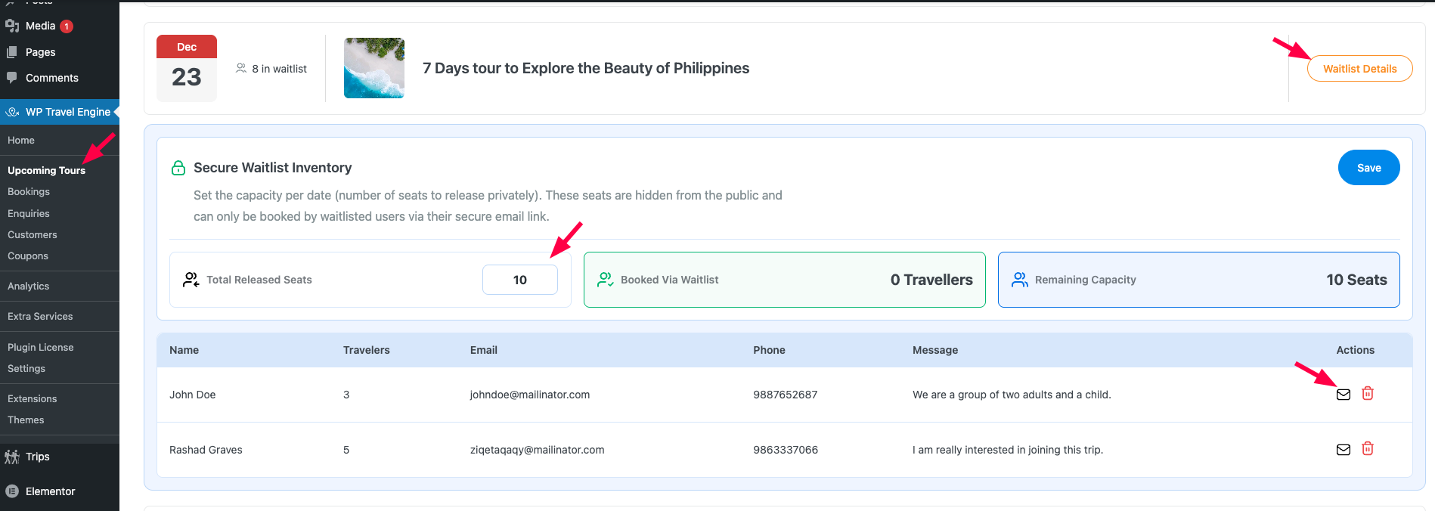This screenshot has height=511, width=1435.
Task: Navigate to Customers page
Action: pyautogui.click(x=33, y=235)
